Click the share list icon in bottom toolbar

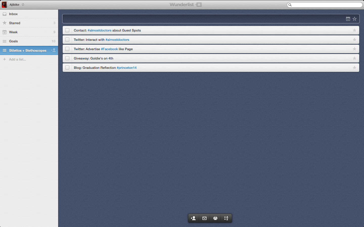[193, 218]
